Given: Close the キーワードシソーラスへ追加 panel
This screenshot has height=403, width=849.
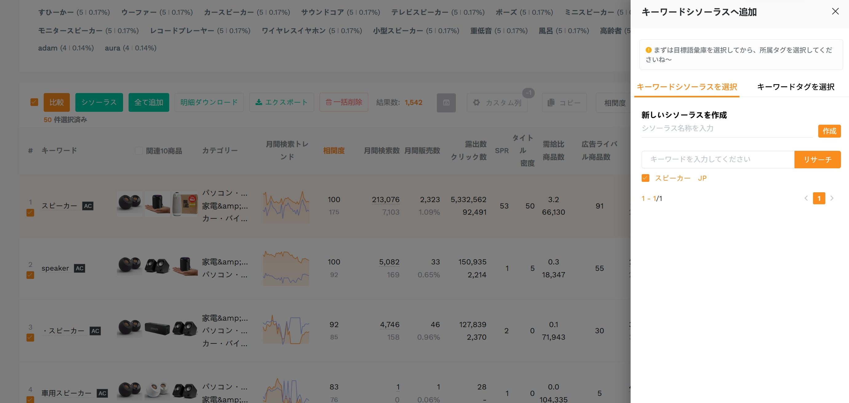Looking at the screenshot, I should click(x=835, y=11).
